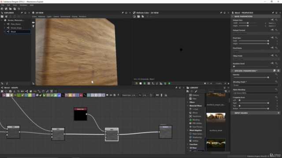Click the Uniform Color node
This screenshot has width=282, height=158.
tap(80, 114)
